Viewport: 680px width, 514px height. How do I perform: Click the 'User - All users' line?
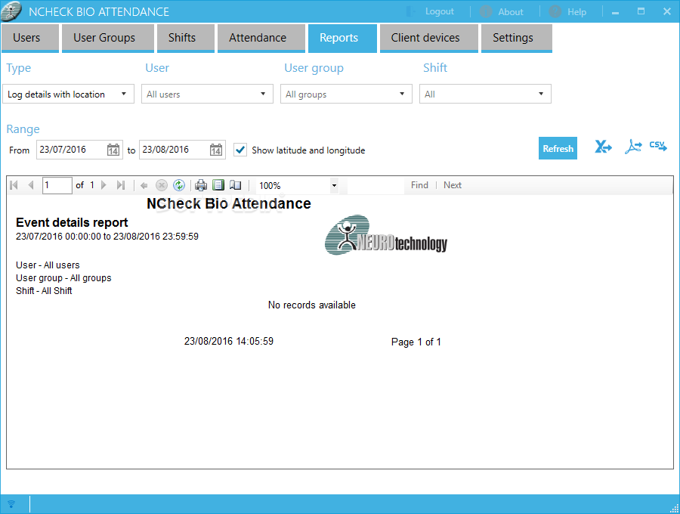coord(48,265)
